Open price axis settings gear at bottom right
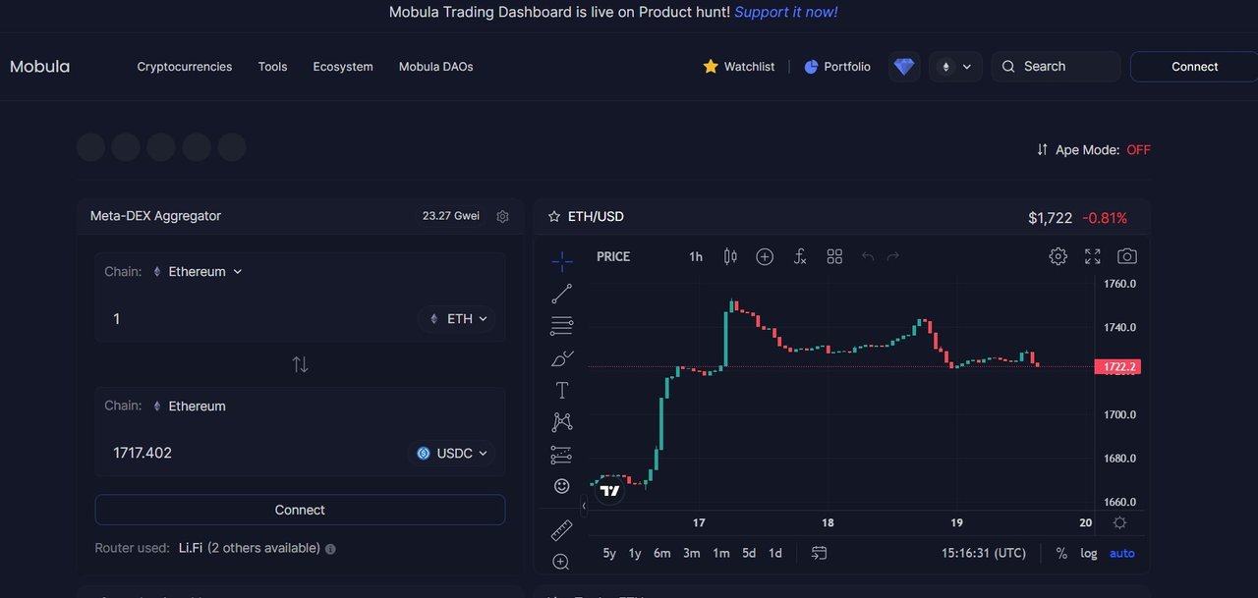The image size is (1258, 598). [x=1119, y=522]
